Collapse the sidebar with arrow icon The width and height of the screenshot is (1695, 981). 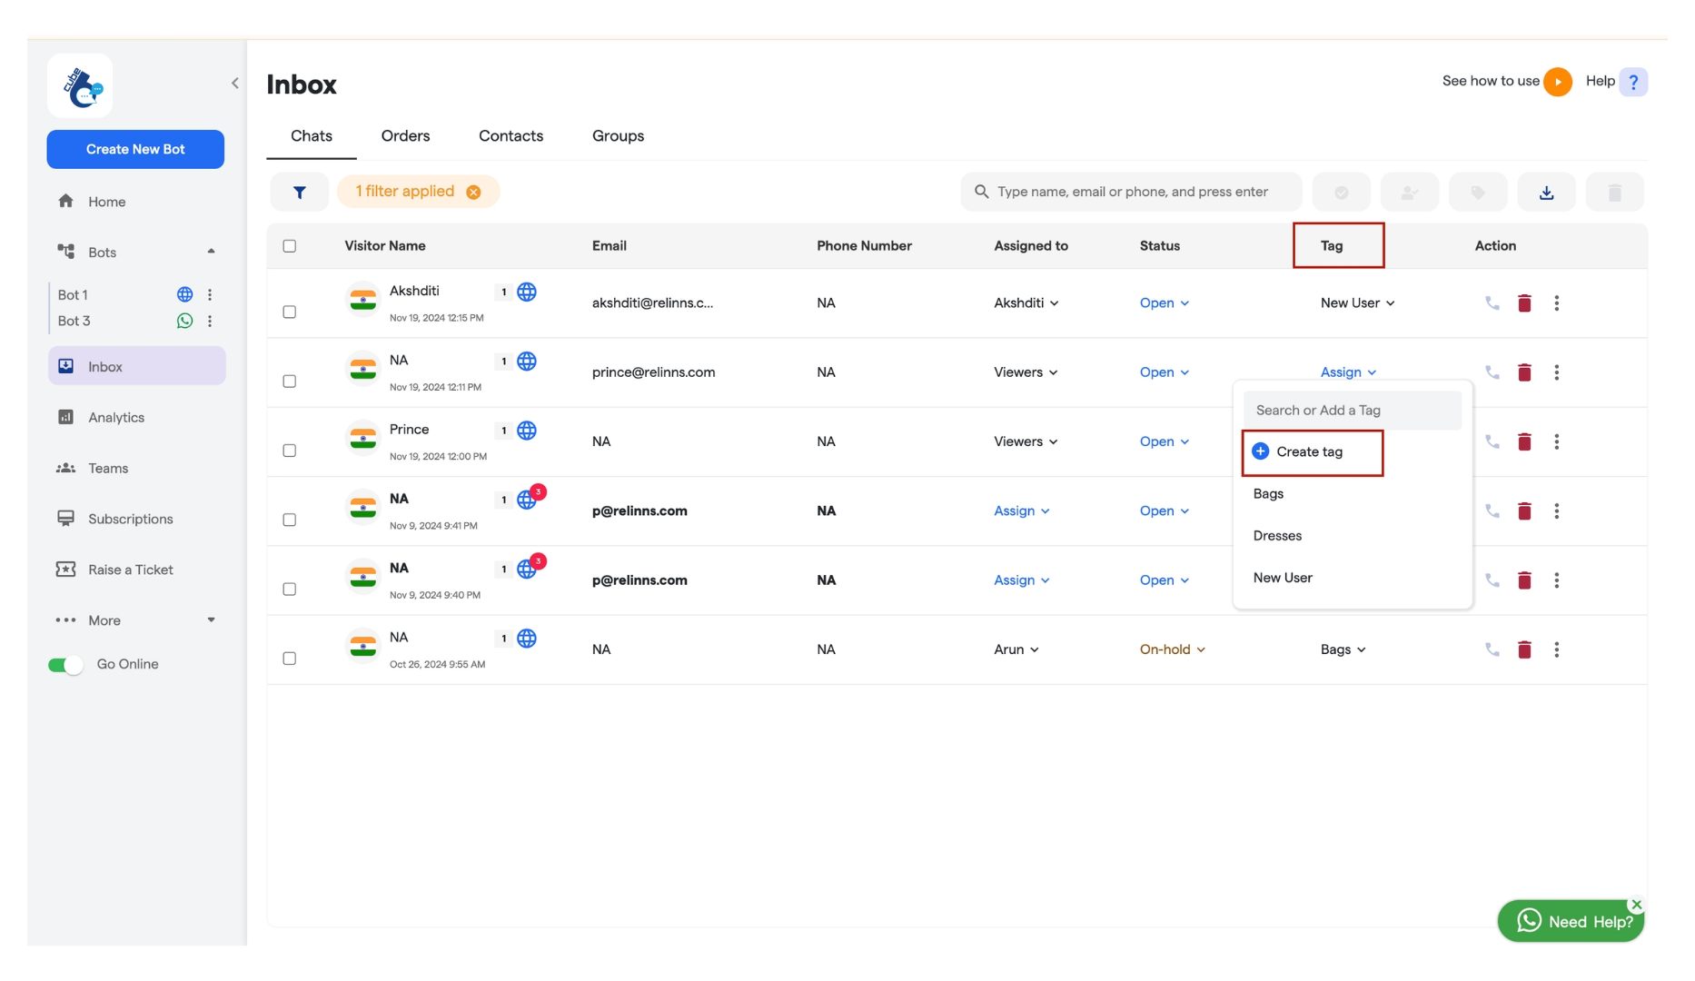[x=234, y=84]
